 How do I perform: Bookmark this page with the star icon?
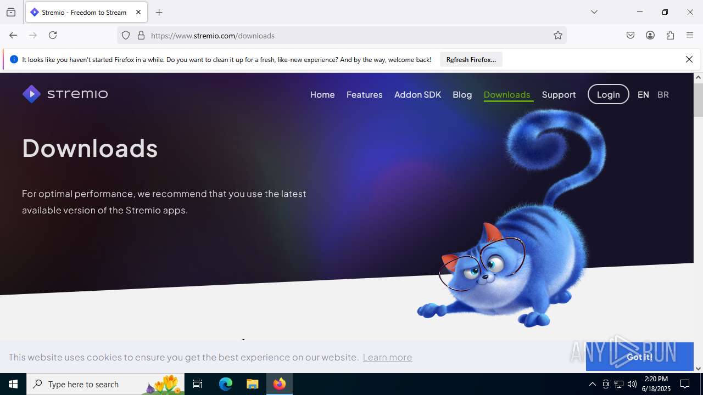click(558, 36)
